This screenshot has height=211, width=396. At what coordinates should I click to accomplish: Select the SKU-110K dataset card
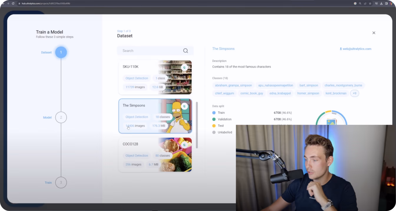click(155, 77)
